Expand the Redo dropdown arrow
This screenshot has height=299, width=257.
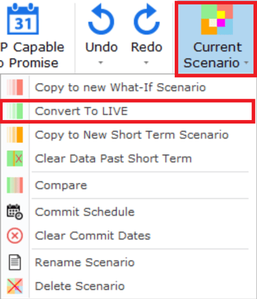click(x=146, y=62)
